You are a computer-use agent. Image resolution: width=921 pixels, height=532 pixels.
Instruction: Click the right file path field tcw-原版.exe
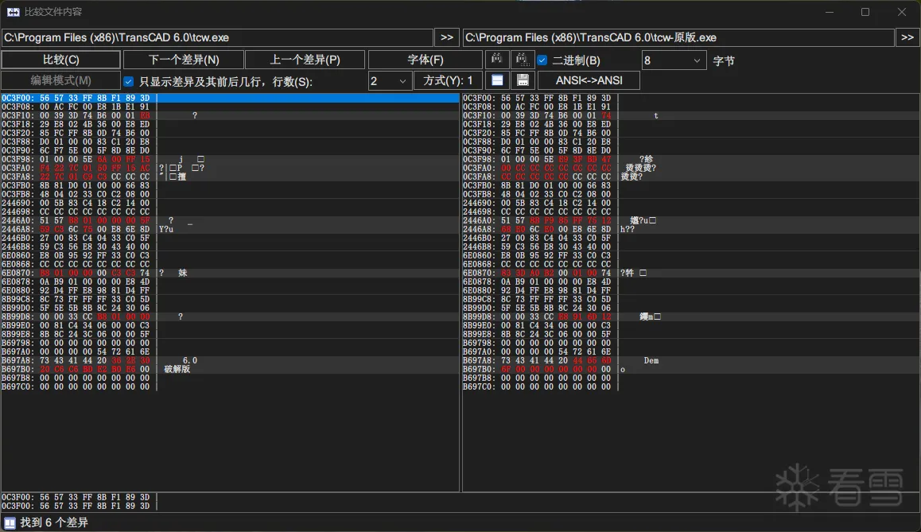678,37
